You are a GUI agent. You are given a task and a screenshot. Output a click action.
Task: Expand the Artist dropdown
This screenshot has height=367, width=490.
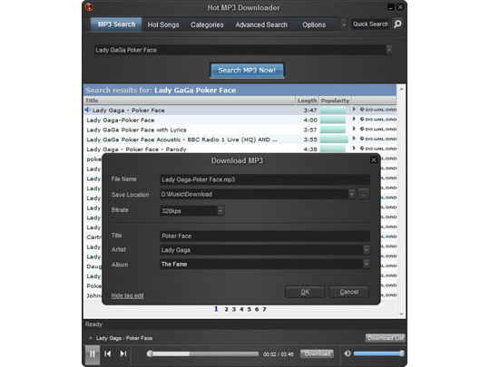pos(367,250)
